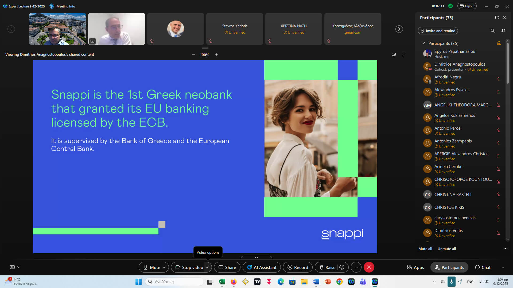Zoom out shared content with minus
This screenshot has width=513, height=288.
193,55
